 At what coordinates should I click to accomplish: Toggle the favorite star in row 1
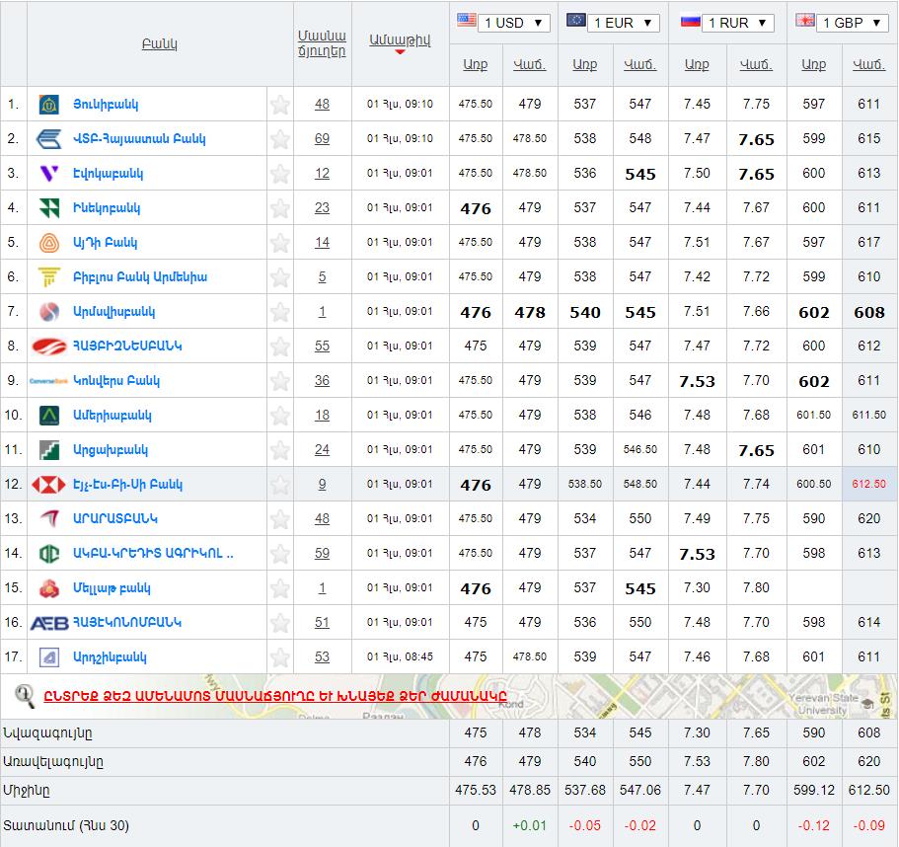pos(280,105)
